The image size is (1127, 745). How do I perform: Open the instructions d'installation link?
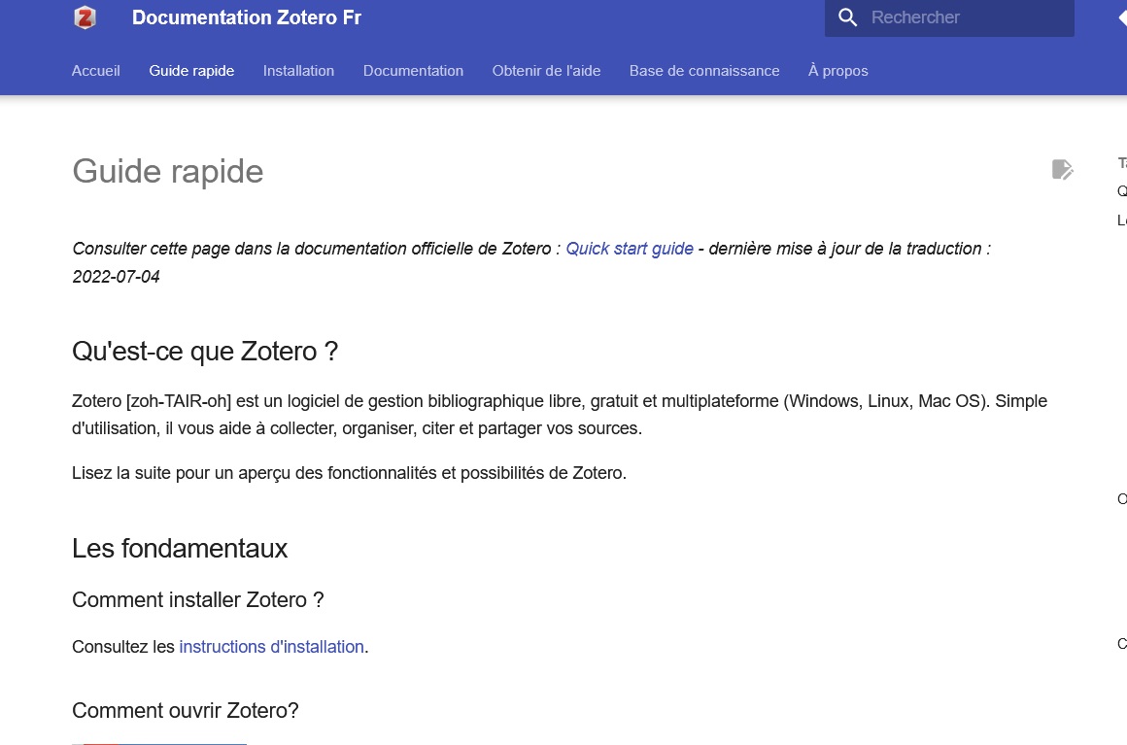click(x=272, y=647)
